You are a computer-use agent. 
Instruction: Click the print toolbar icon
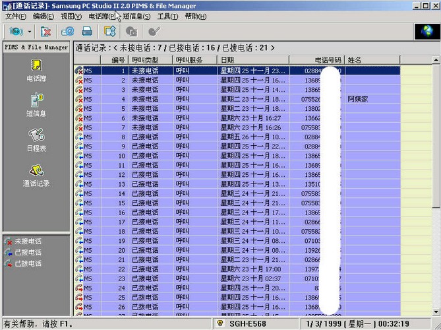coord(87,31)
